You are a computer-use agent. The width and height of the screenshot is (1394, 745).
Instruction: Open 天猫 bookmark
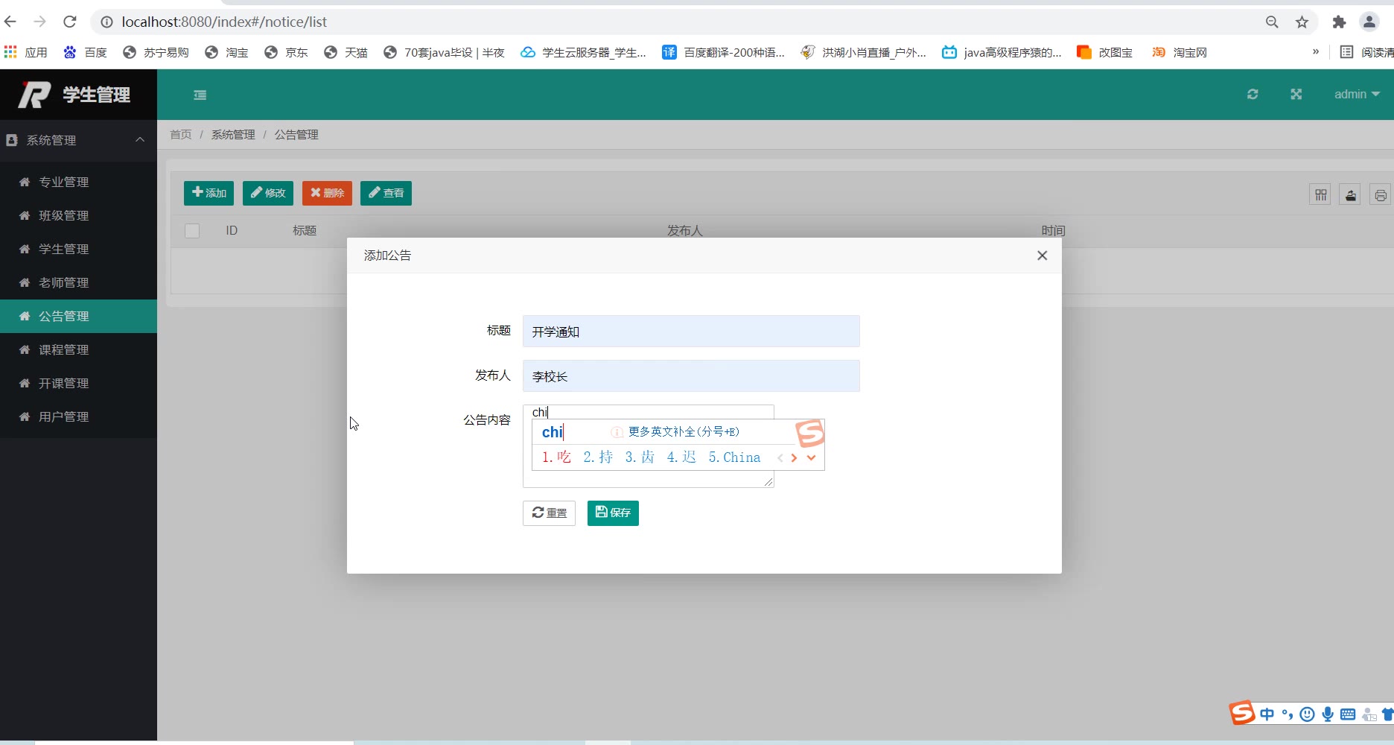(346, 52)
